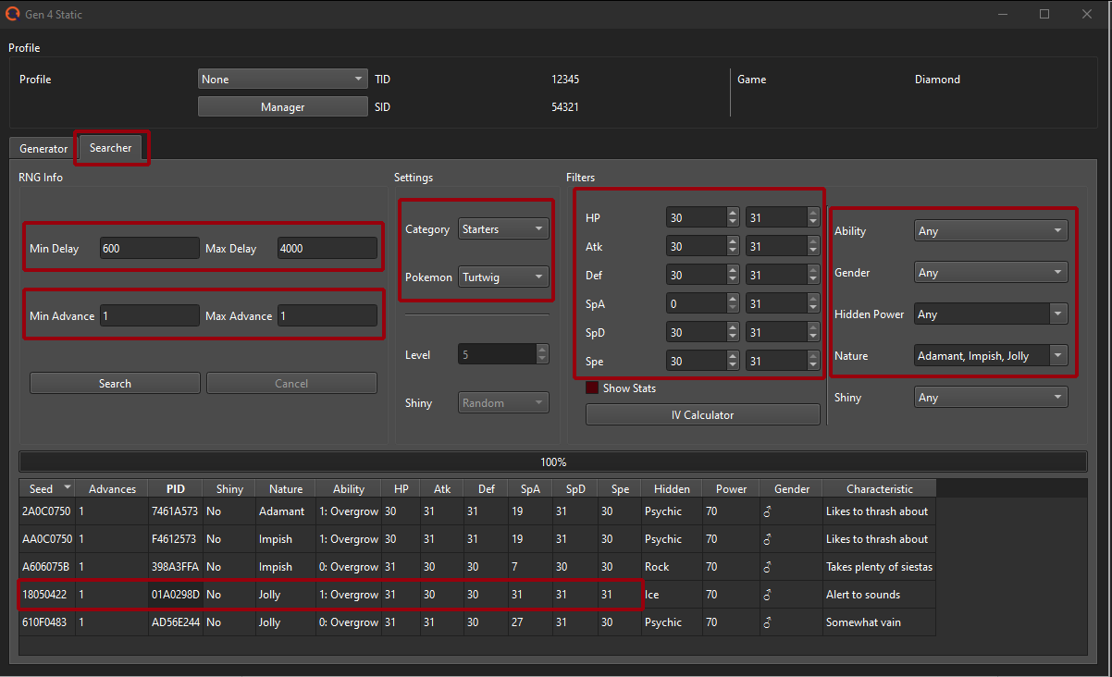
Task: Select the result row with seed 18050422
Action: point(477,595)
